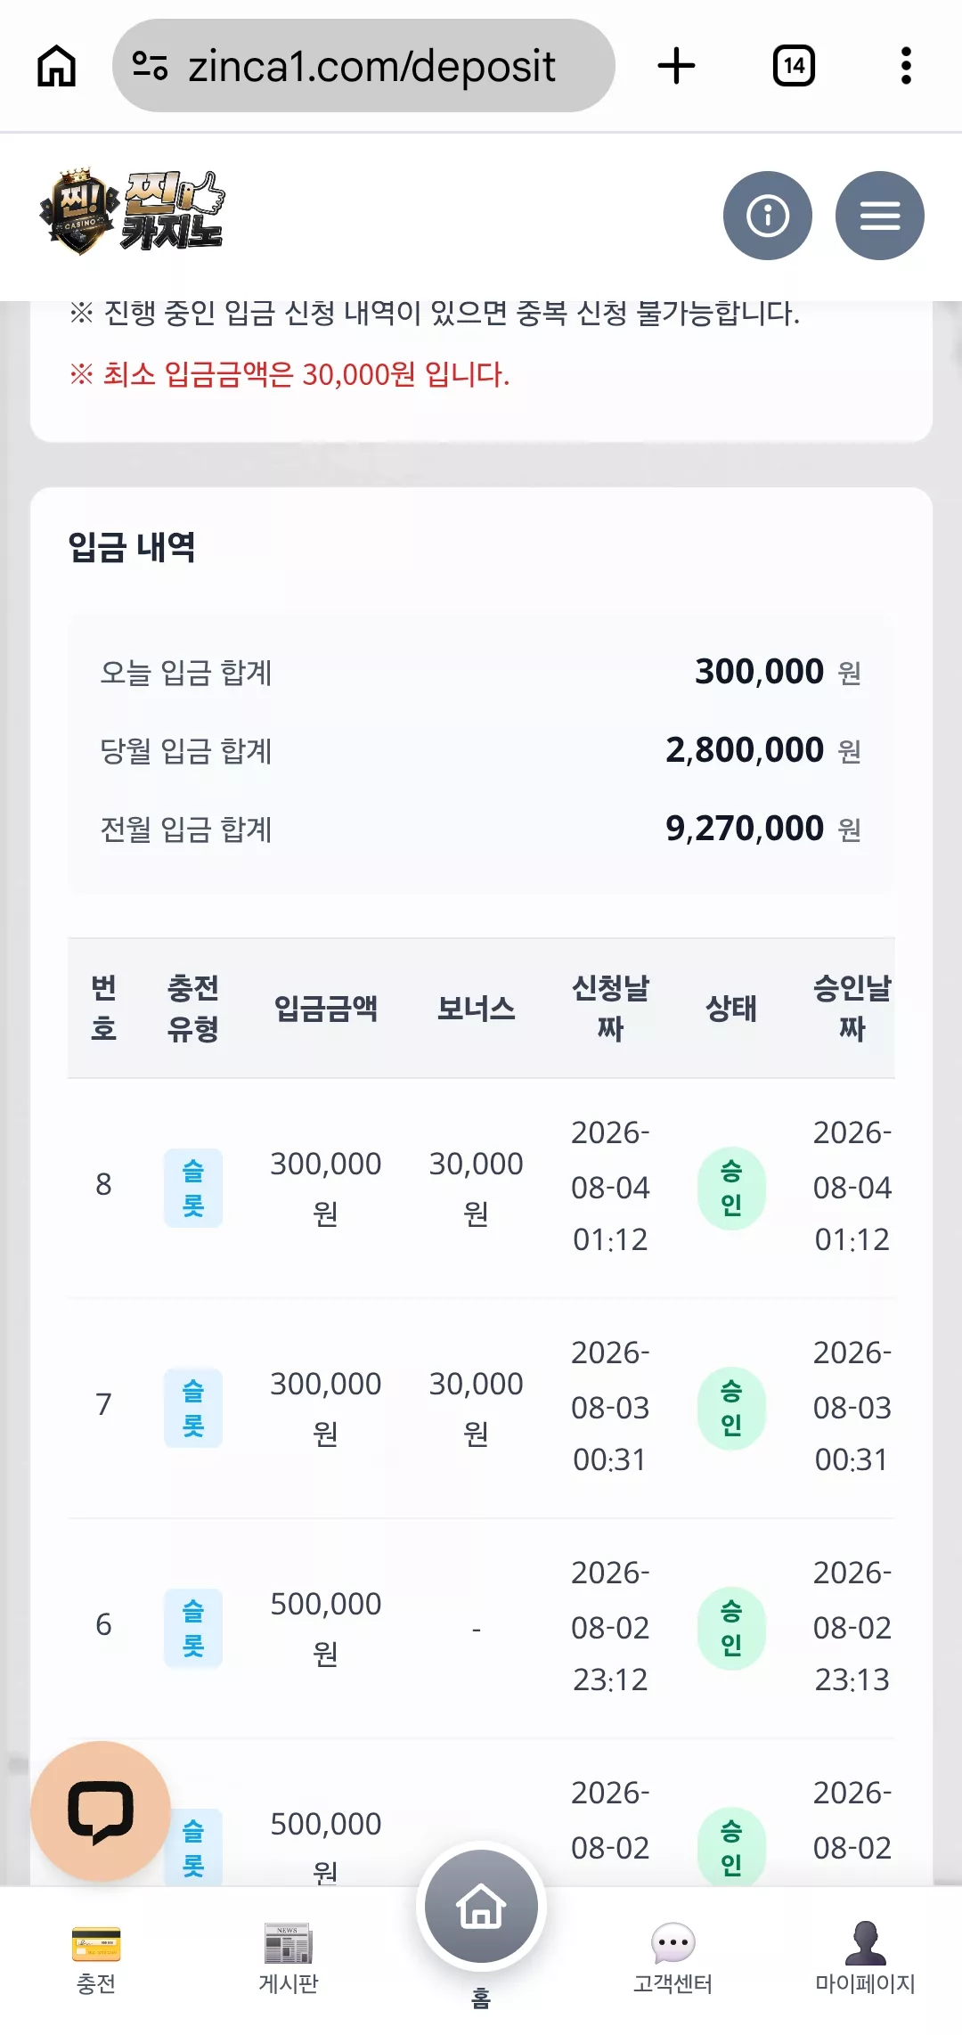This screenshot has width=962, height=2035.
Task: Open site settings icon in address bar
Action: (x=150, y=66)
